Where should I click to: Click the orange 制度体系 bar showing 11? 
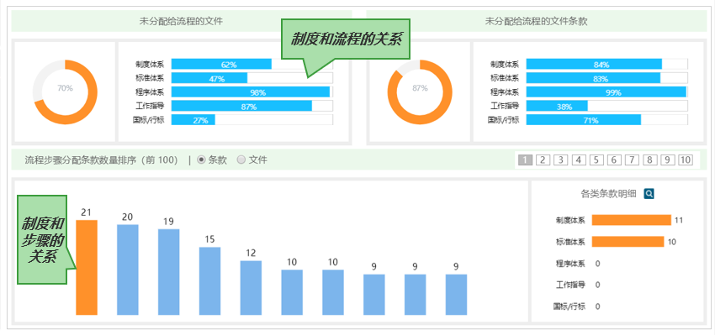click(x=632, y=220)
